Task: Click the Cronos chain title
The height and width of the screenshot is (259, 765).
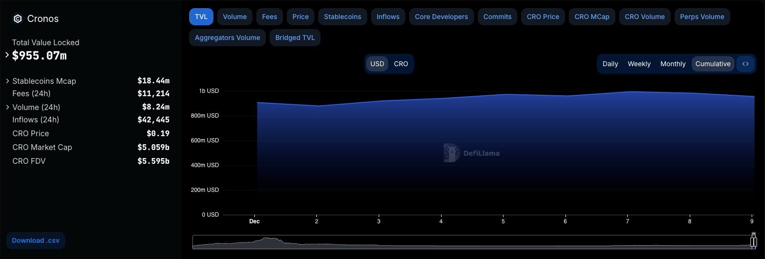Action: coord(43,19)
